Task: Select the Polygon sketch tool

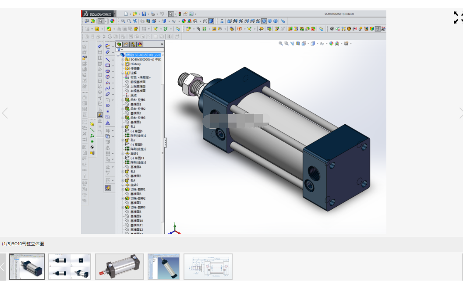Action: (108, 106)
